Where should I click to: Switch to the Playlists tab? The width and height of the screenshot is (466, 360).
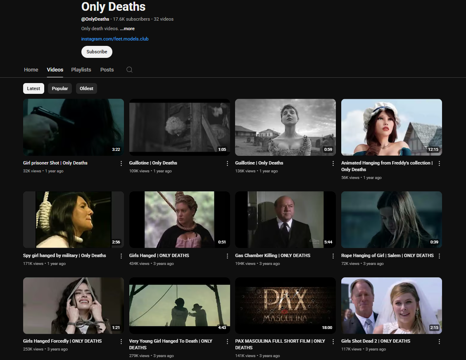click(81, 69)
